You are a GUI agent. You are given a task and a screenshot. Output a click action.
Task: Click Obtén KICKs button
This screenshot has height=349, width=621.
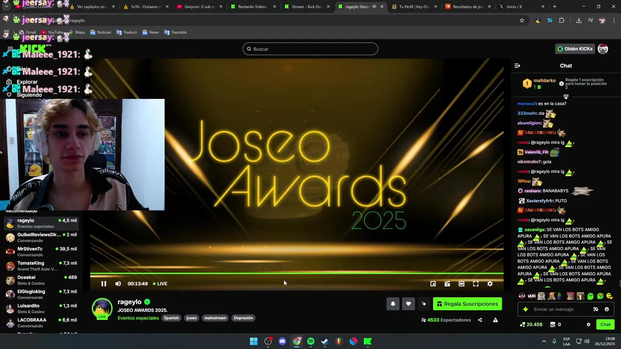click(x=575, y=49)
